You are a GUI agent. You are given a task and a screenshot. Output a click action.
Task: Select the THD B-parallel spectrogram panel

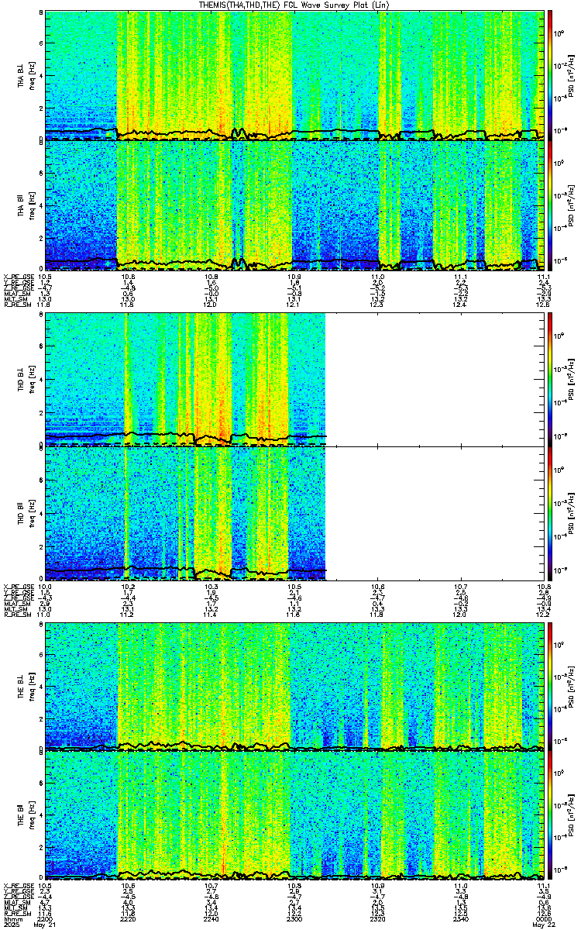coord(294,513)
